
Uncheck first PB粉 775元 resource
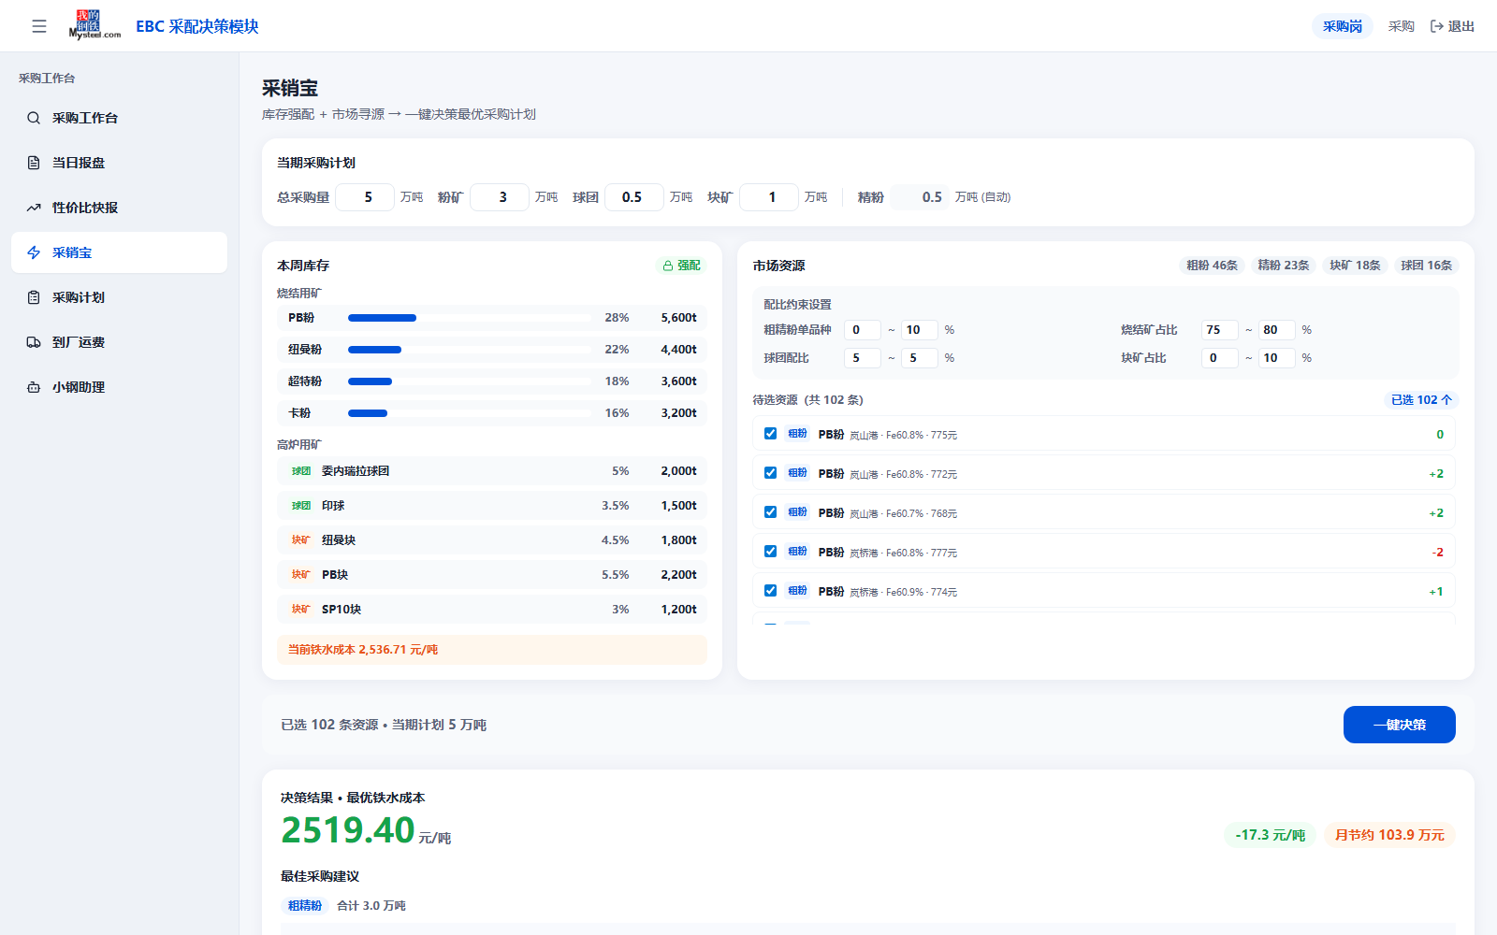770,434
